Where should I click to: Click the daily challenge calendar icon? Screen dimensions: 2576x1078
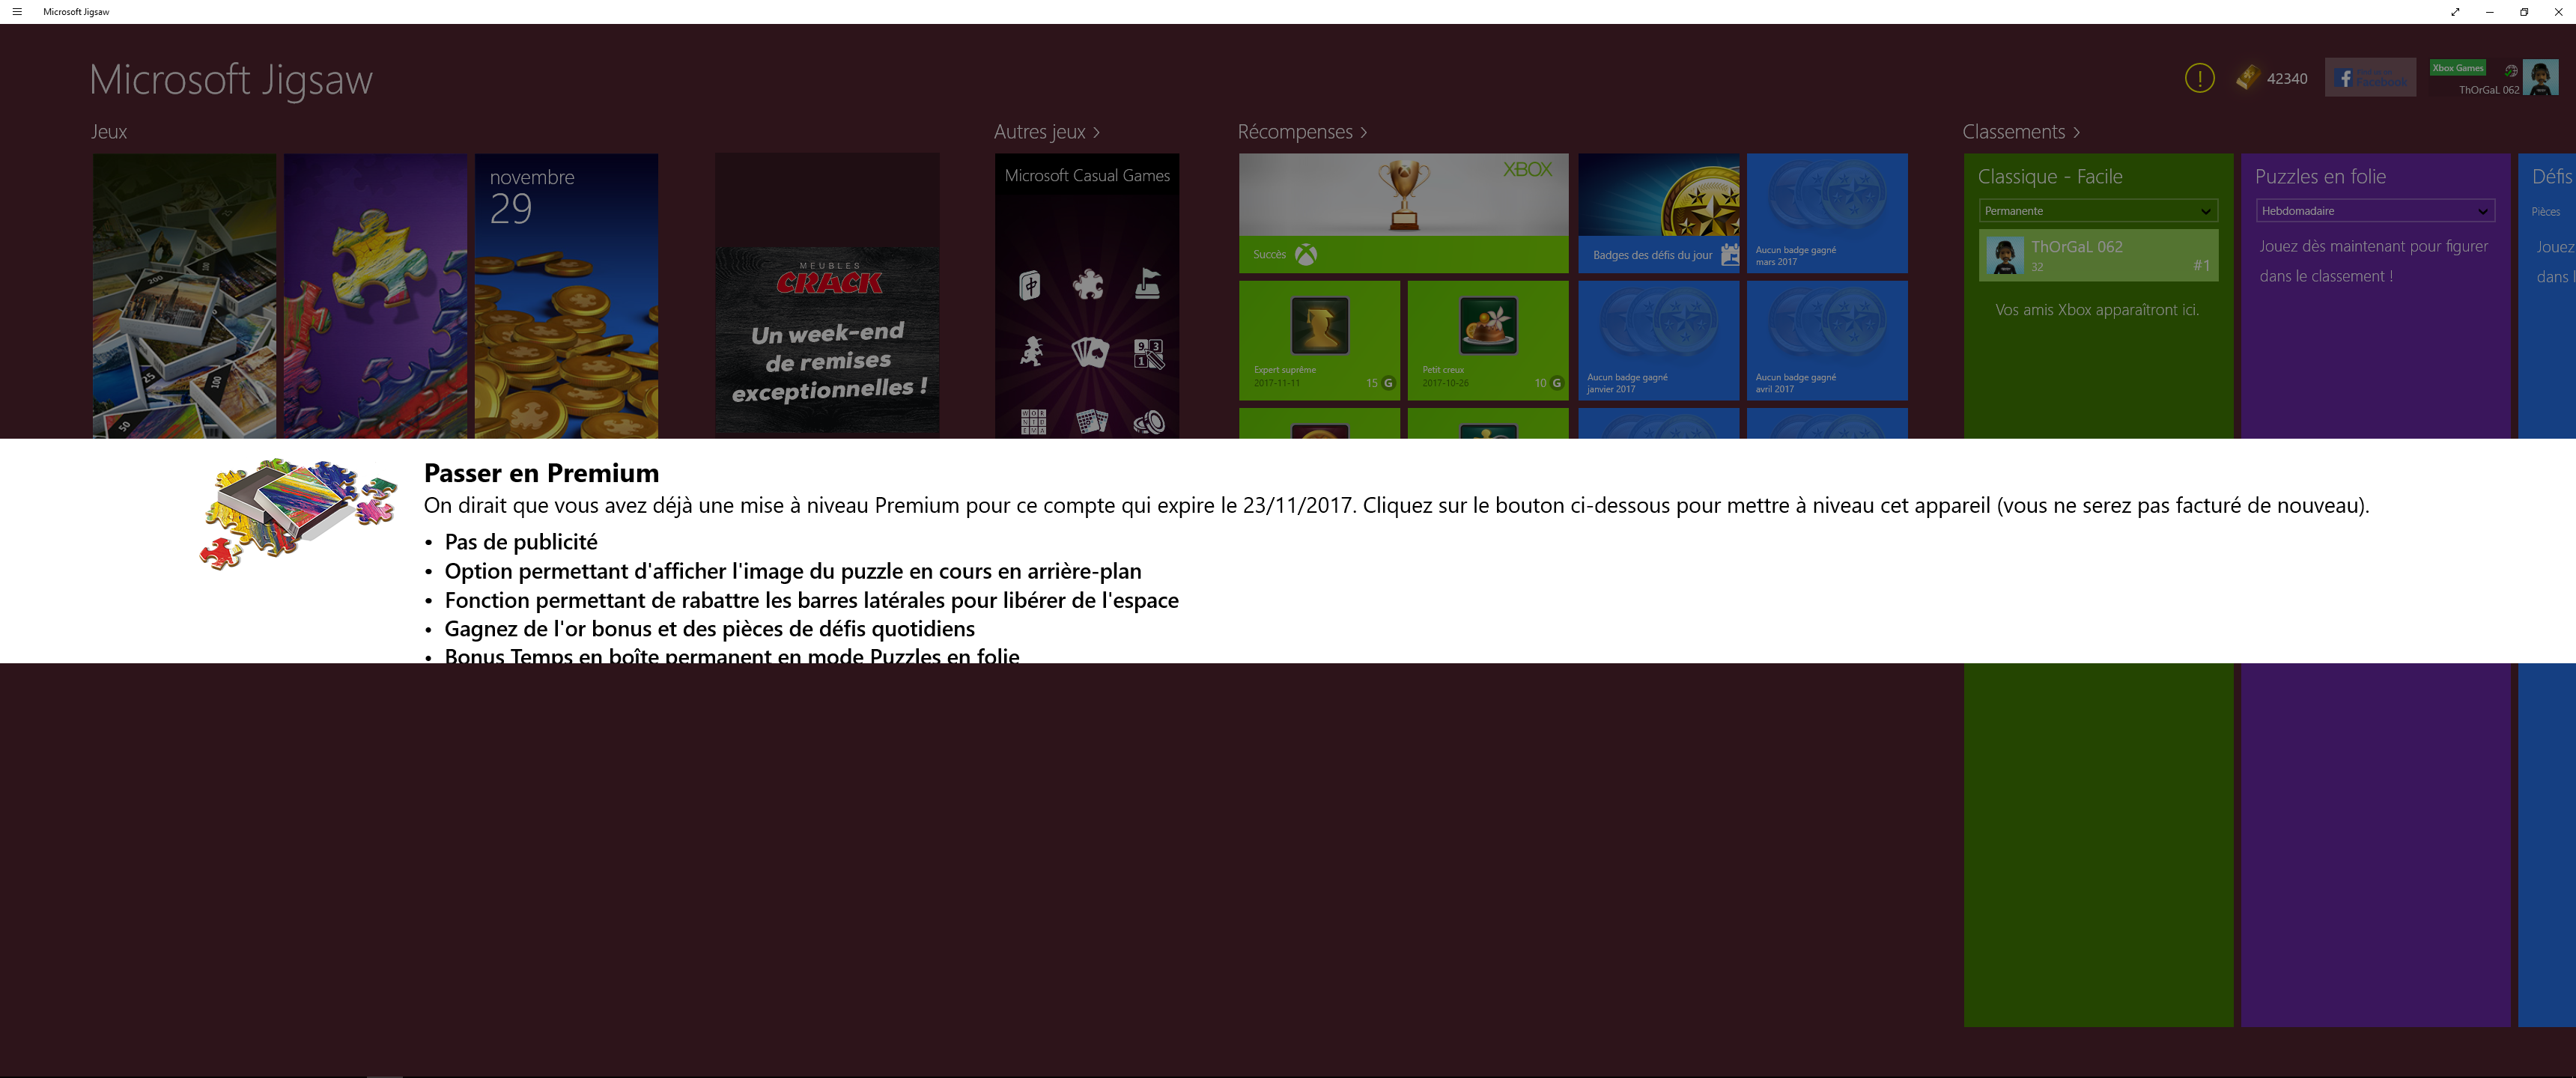[x=1729, y=254]
